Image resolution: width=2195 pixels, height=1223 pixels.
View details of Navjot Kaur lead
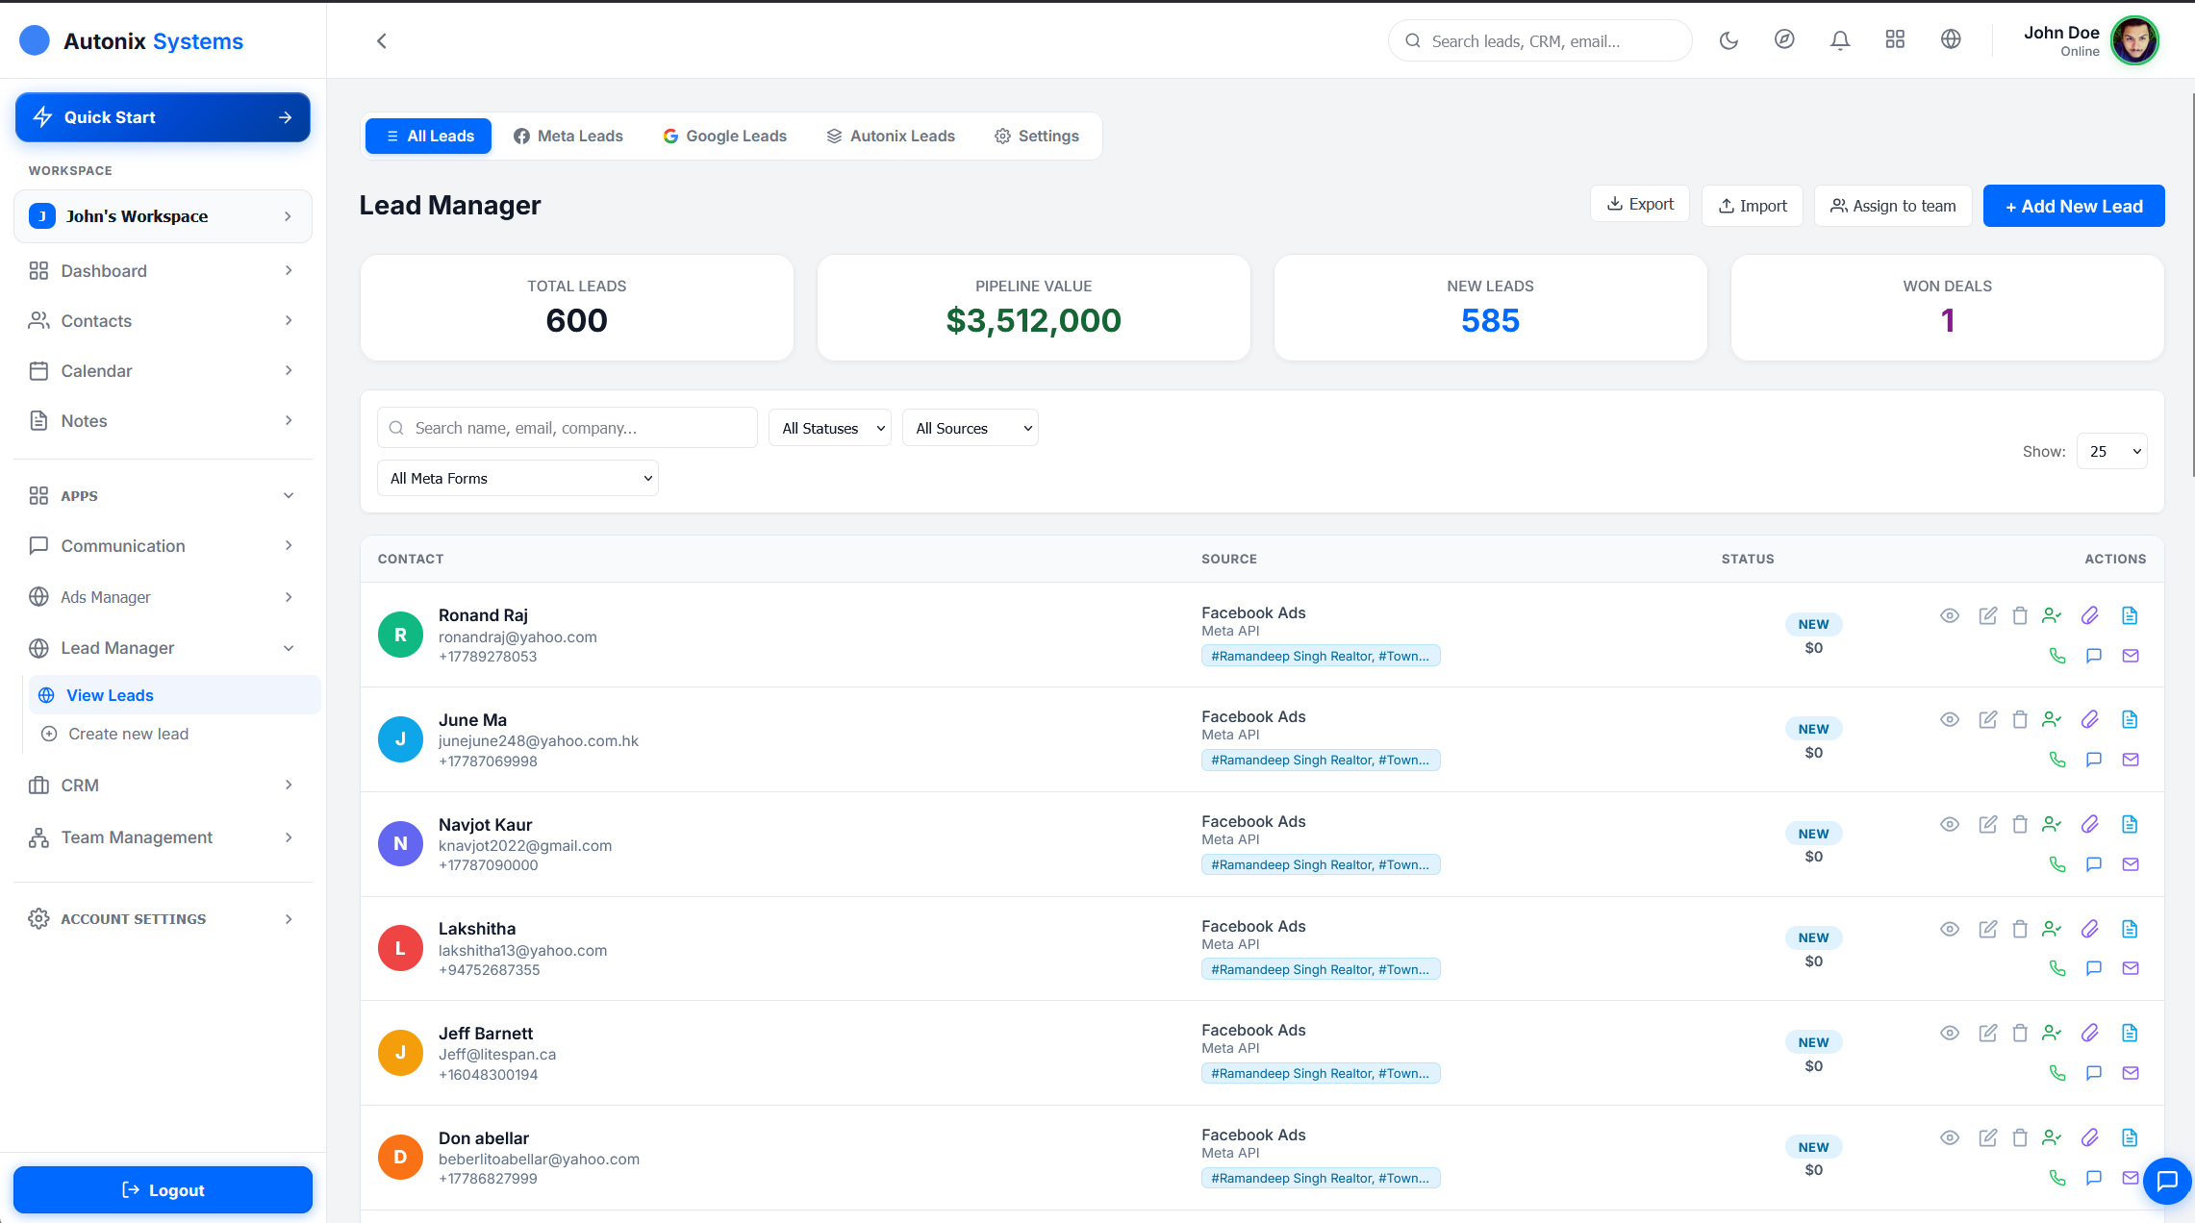tap(1950, 824)
